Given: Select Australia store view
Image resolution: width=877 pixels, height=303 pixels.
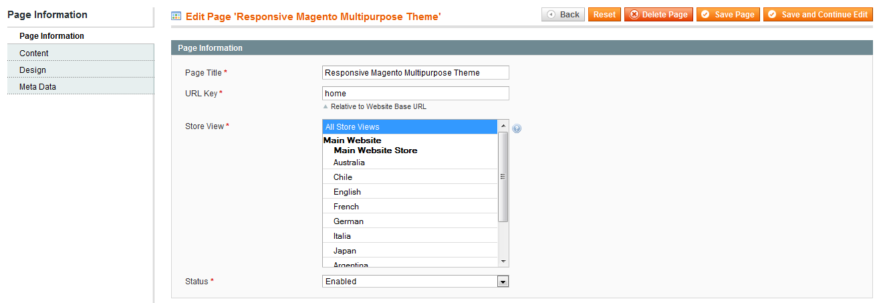Looking at the screenshot, I should pyautogui.click(x=410, y=163).
